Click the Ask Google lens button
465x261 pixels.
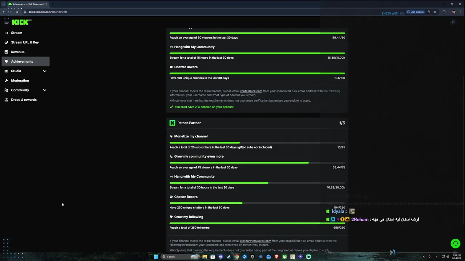[416, 12]
